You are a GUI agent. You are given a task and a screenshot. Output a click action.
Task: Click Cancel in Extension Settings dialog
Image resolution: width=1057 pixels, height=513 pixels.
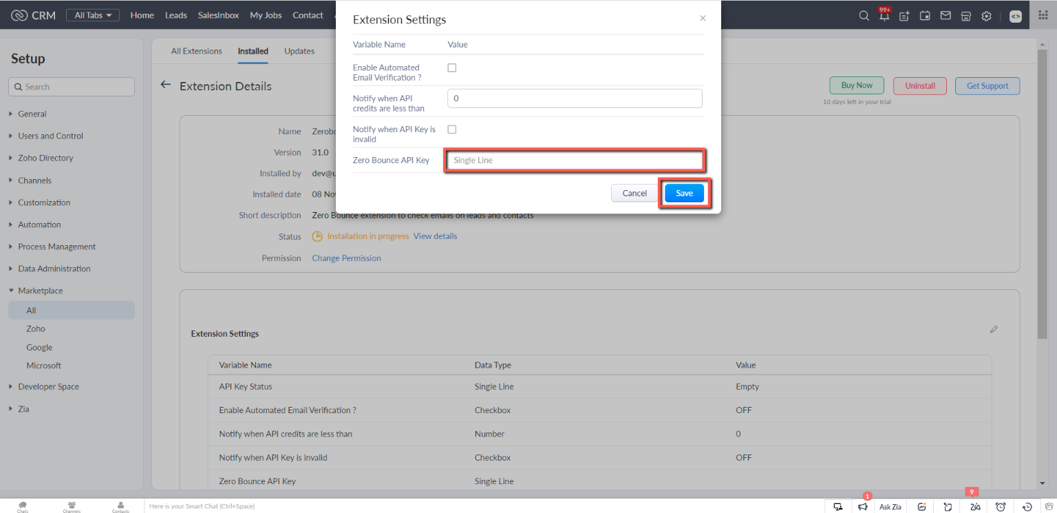click(634, 193)
